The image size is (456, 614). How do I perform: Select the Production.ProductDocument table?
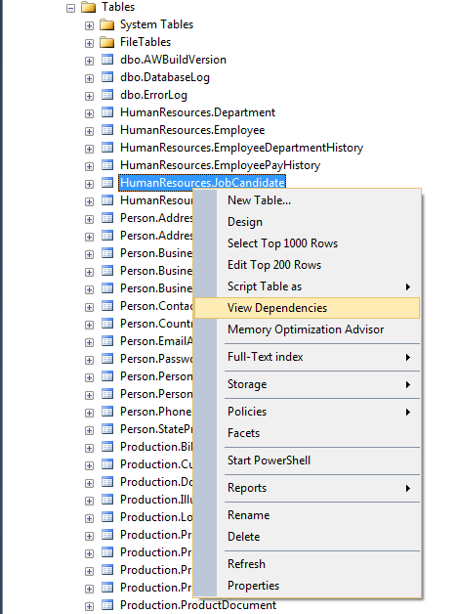198,605
